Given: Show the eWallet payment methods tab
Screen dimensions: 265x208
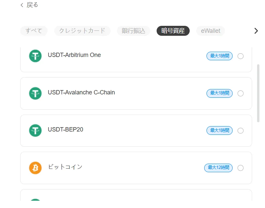Looking at the screenshot, I should coord(210,31).
